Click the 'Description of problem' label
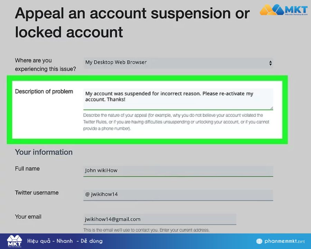311x249 pixels. 44,92
